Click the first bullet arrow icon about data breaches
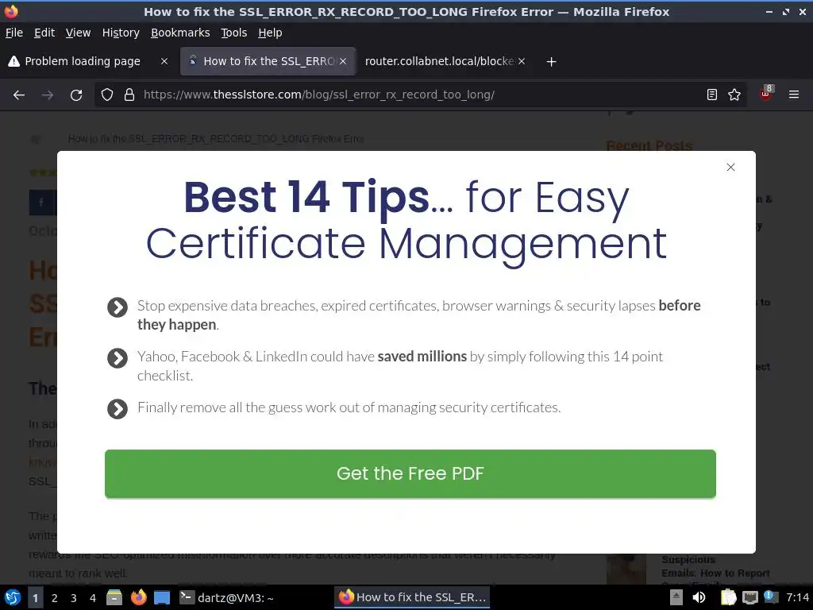Viewport: 813px width, 610px height. tap(118, 307)
